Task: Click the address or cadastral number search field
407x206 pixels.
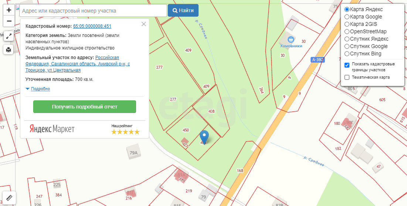Action: tap(93, 11)
